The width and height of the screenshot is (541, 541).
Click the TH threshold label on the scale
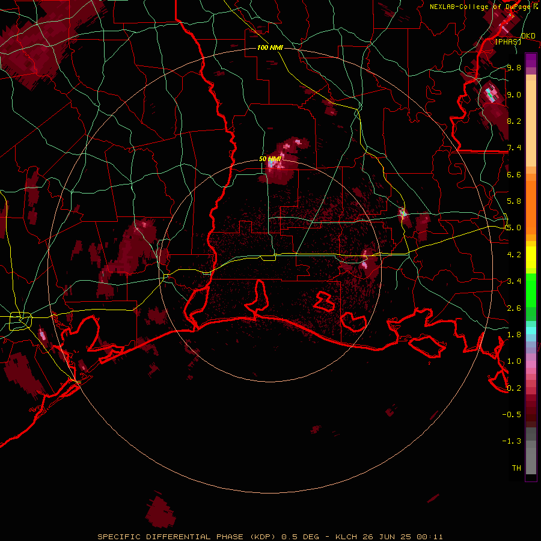pos(516,468)
